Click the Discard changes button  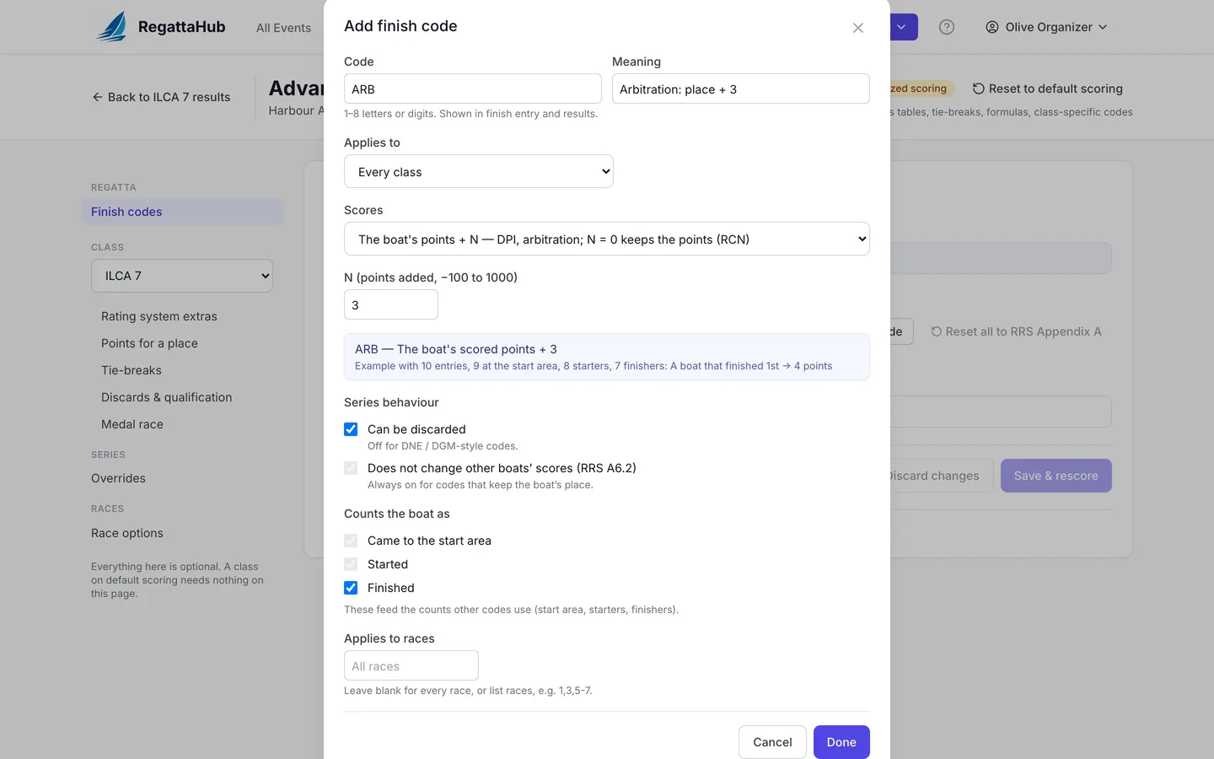[941, 476]
